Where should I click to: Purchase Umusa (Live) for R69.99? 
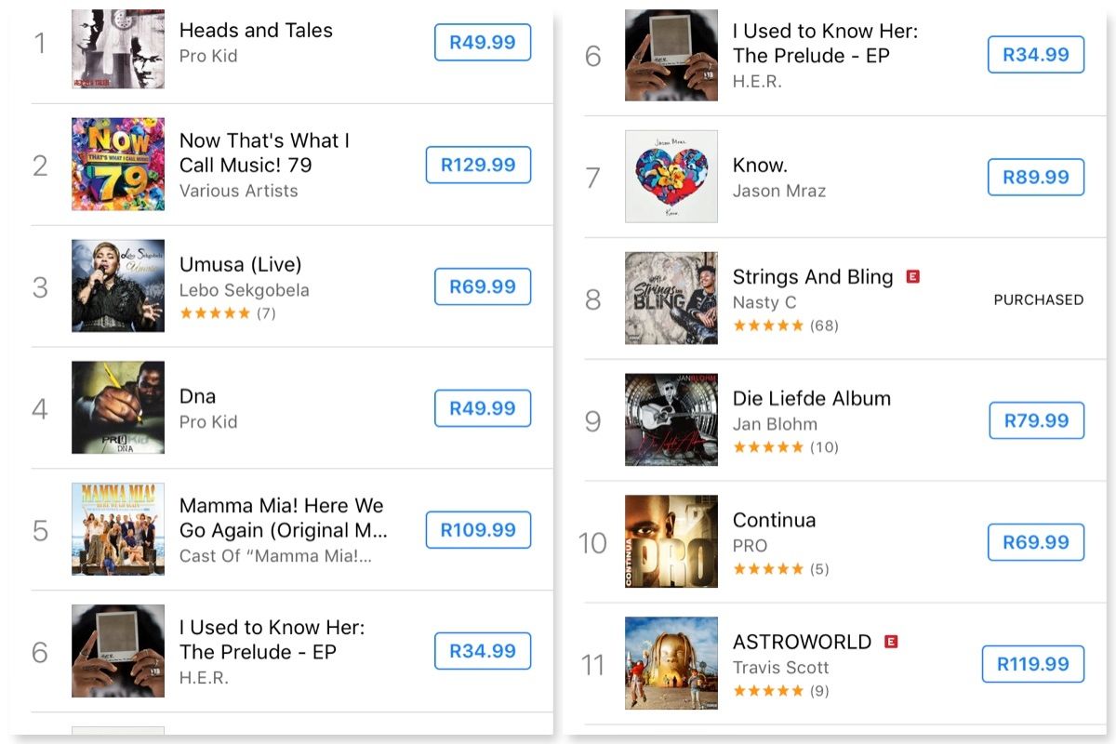coord(483,286)
